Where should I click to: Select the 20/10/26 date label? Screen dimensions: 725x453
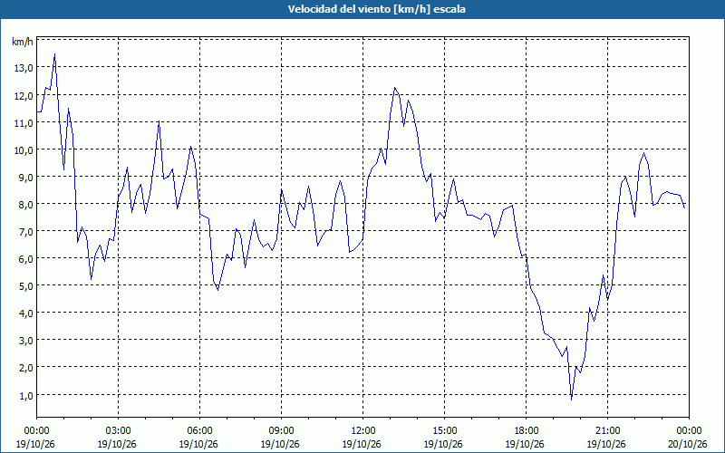688,444
